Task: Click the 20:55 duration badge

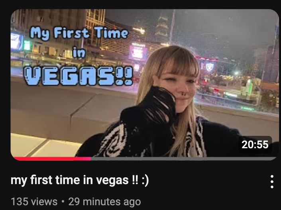Action: coord(255,144)
